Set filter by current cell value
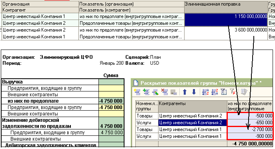 [x=224, y=92]
